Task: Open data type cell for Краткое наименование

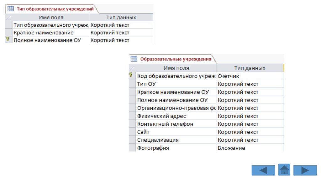Action: tap(121, 33)
